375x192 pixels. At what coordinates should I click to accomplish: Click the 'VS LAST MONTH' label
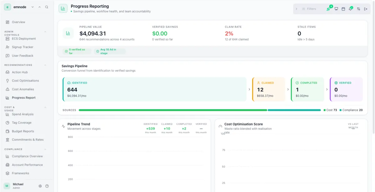click(x=353, y=126)
